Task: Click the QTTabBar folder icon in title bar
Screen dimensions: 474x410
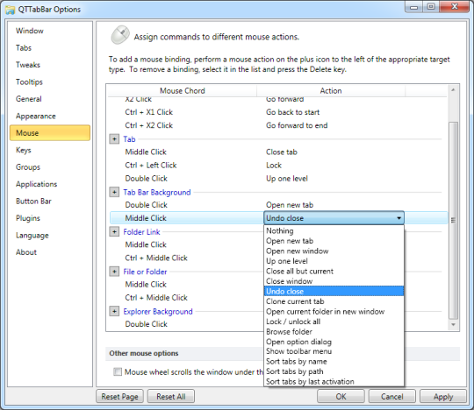Action: [10, 10]
